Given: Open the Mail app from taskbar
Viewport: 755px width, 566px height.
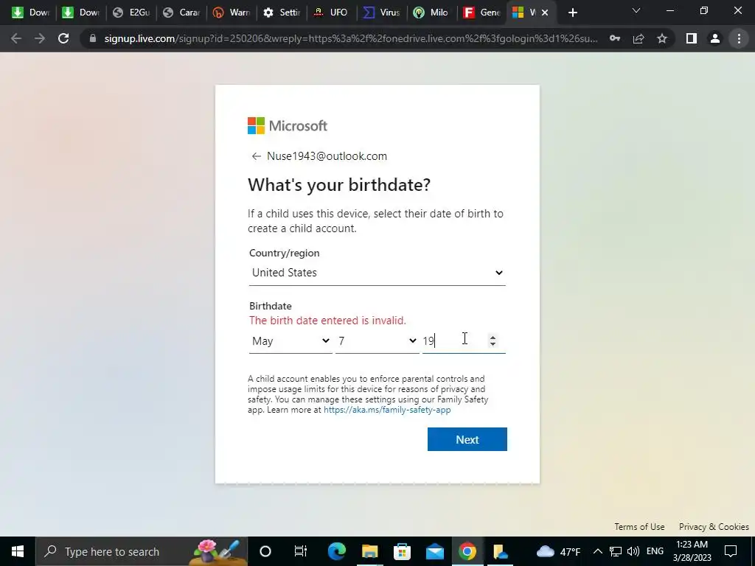Looking at the screenshot, I should pyautogui.click(x=435, y=551).
